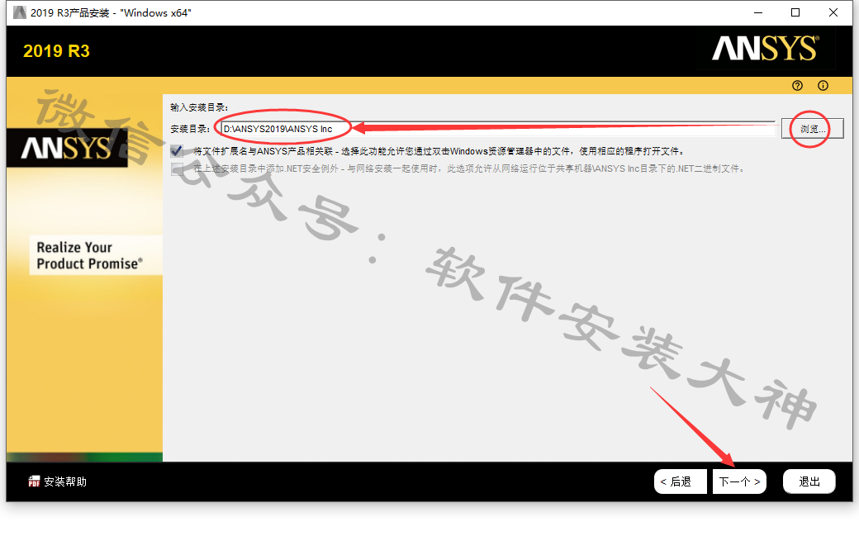This screenshot has width=859, height=536.
Task: Uncheck the file extension association checkbox
Action: (177, 150)
